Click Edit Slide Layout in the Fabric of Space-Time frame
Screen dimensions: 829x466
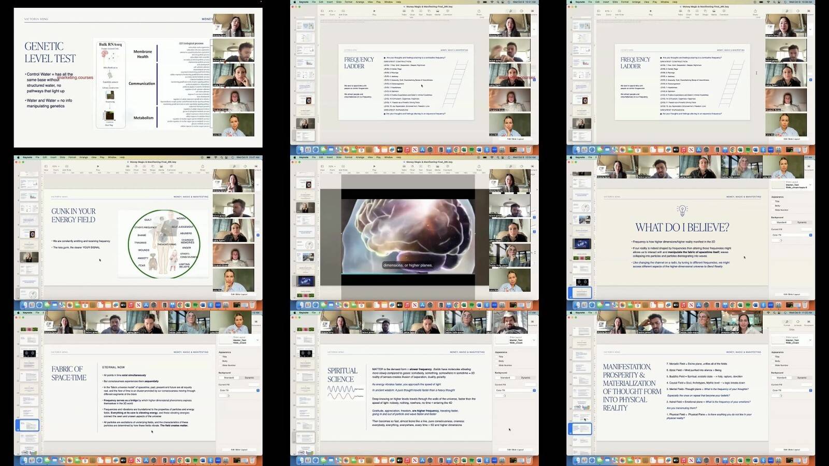click(x=239, y=449)
